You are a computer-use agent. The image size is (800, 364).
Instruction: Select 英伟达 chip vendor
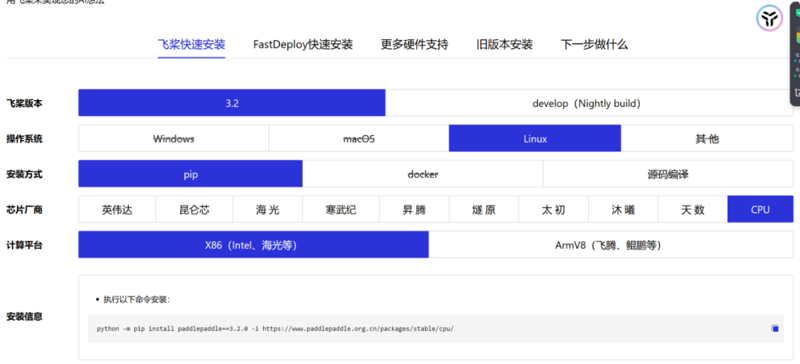(x=117, y=209)
